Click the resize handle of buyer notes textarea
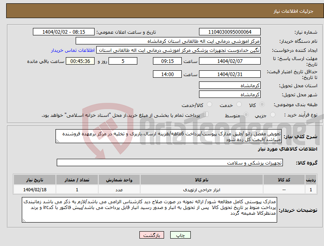 (24, 220)
